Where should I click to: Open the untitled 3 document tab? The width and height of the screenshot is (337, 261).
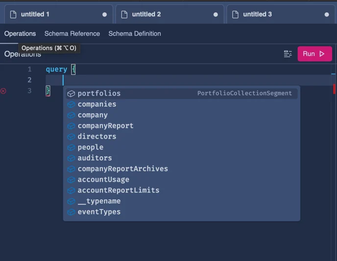click(x=281, y=14)
